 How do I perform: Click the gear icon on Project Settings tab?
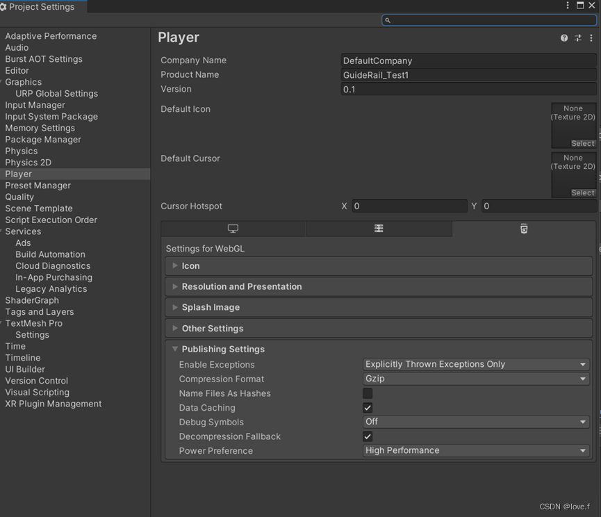3,7
